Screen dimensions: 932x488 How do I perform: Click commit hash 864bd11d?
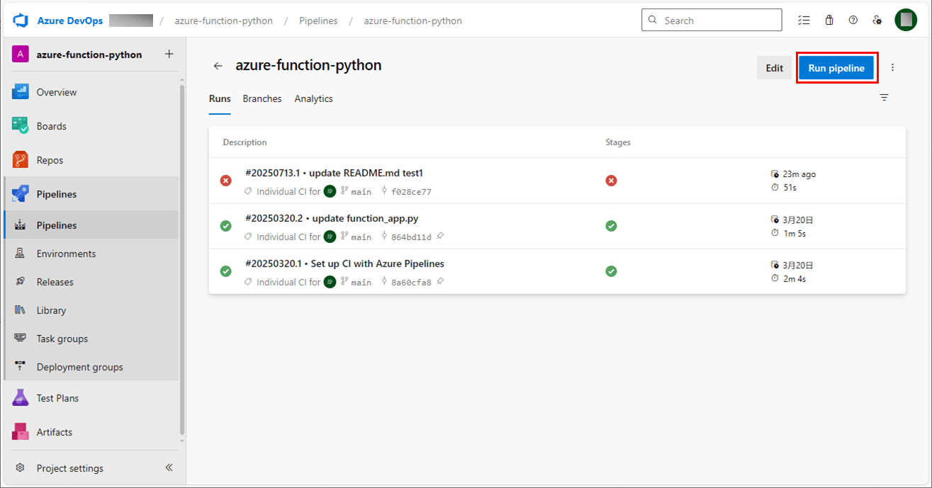[x=411, y=237]
